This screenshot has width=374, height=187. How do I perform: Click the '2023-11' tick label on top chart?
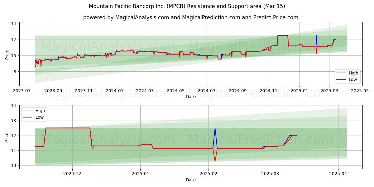click(x=84, y=90)
